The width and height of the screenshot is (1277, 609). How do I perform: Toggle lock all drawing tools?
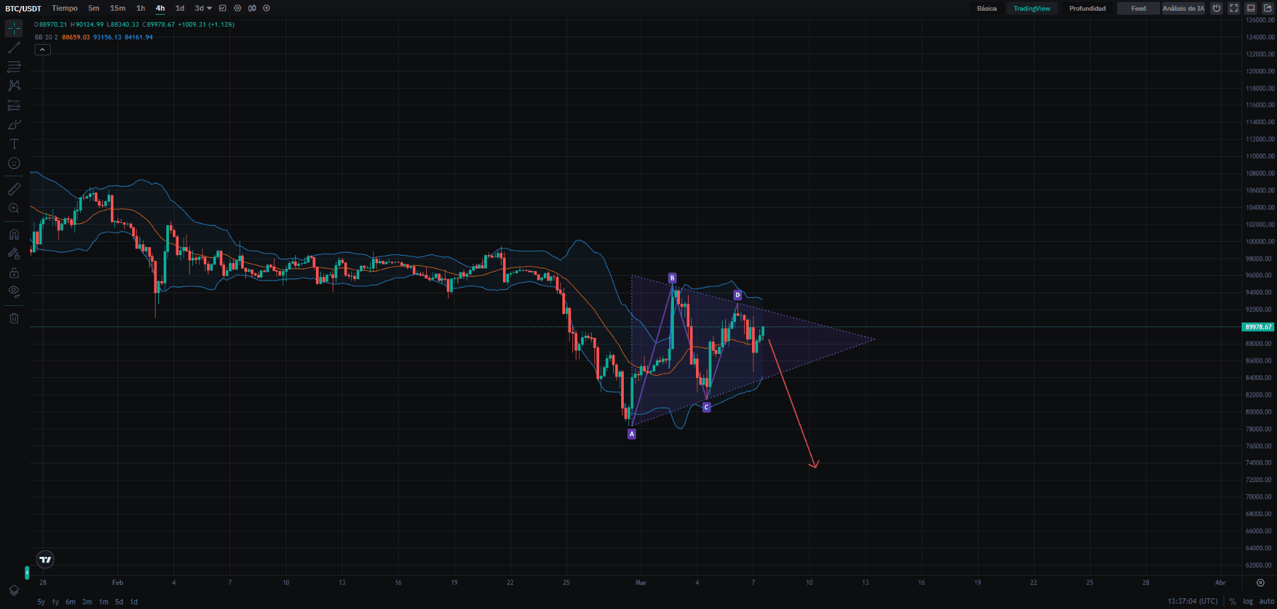click(14, 273)
